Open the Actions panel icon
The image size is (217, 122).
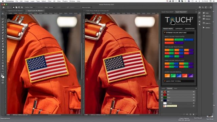coord(204,28)
